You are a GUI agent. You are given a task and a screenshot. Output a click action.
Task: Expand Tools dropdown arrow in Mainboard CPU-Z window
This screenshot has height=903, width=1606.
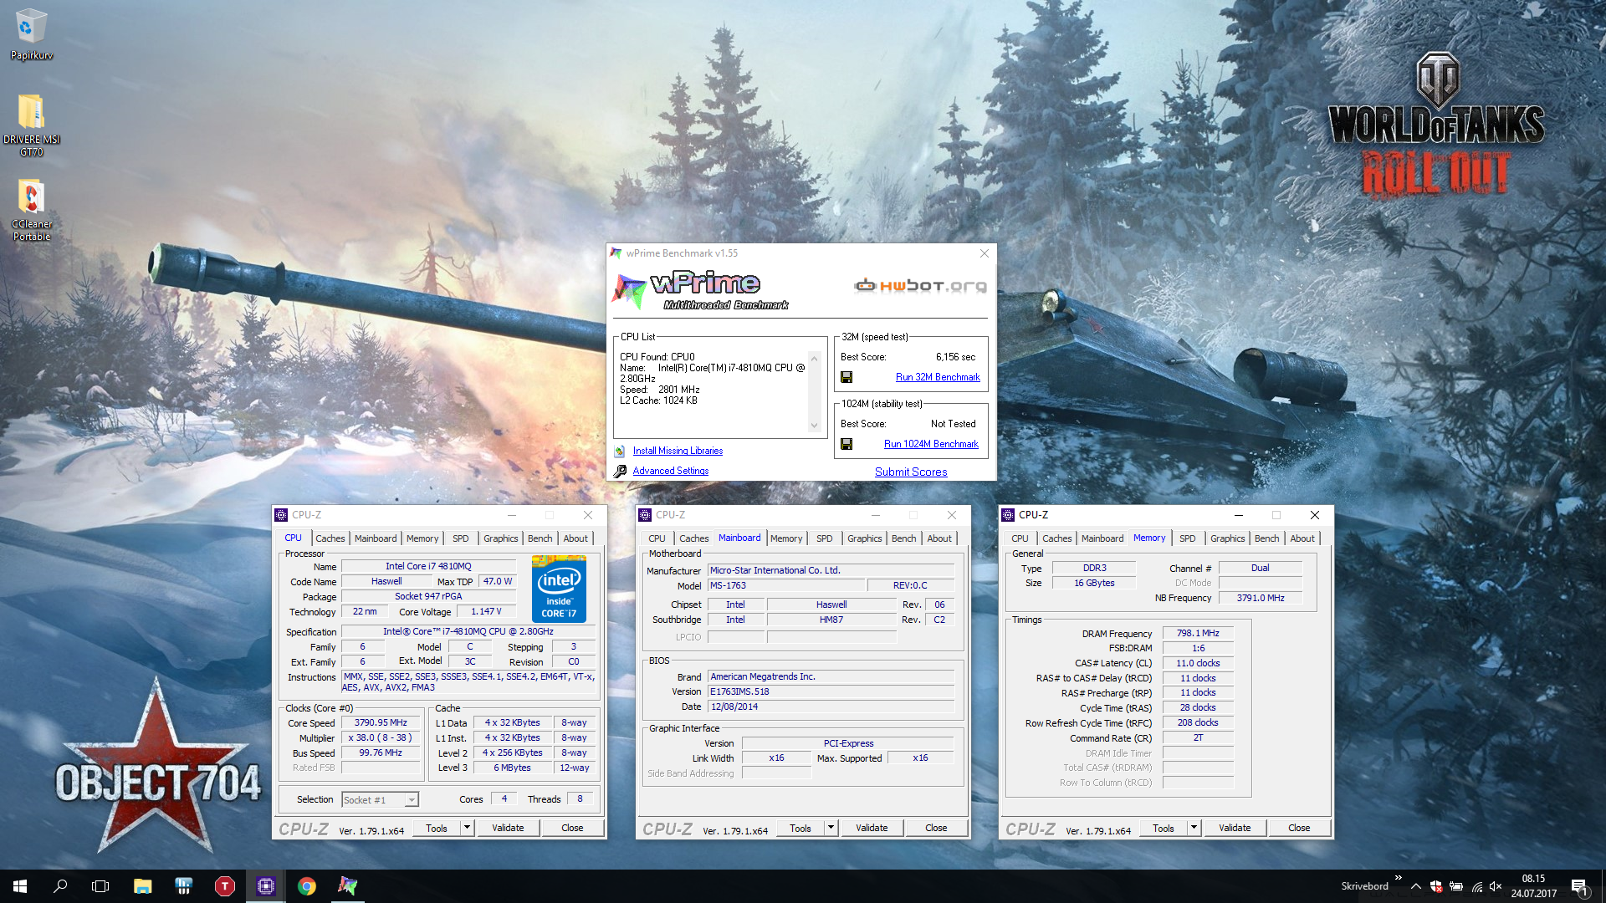(831, 828)
